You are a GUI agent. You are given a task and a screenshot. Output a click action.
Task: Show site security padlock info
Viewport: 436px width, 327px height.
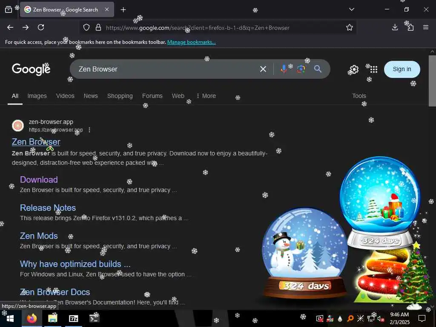click(98, 28)
